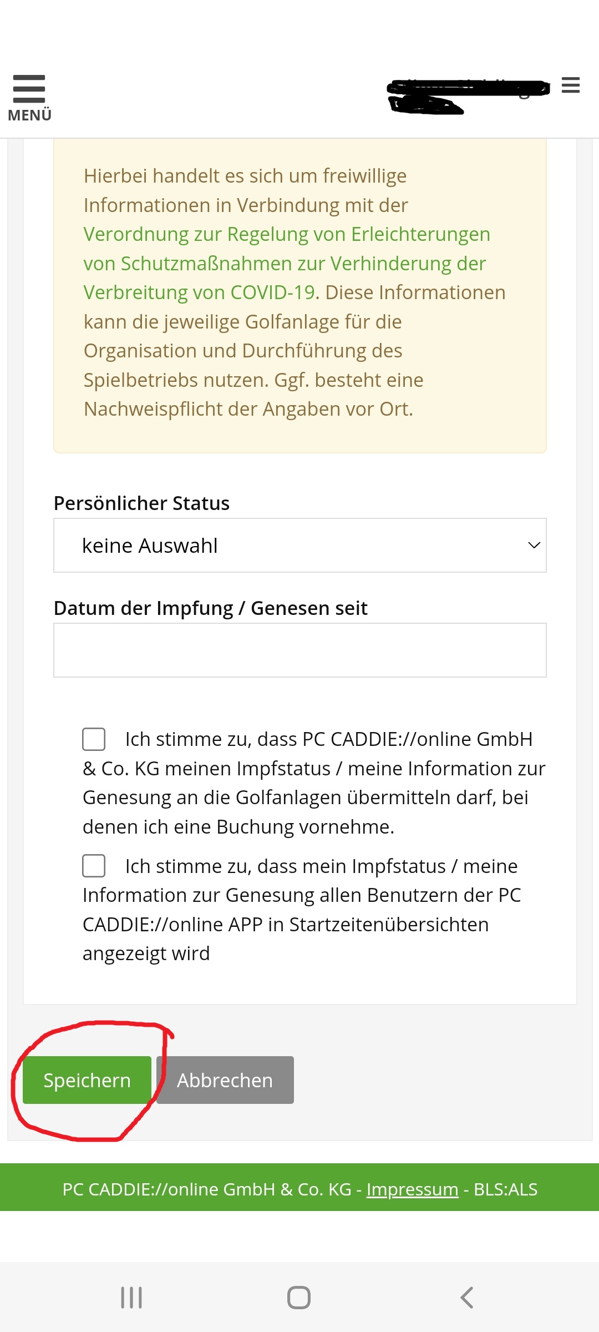Enable consent to show Impfstatus in Startzeitenübersichten

(94, 866)
